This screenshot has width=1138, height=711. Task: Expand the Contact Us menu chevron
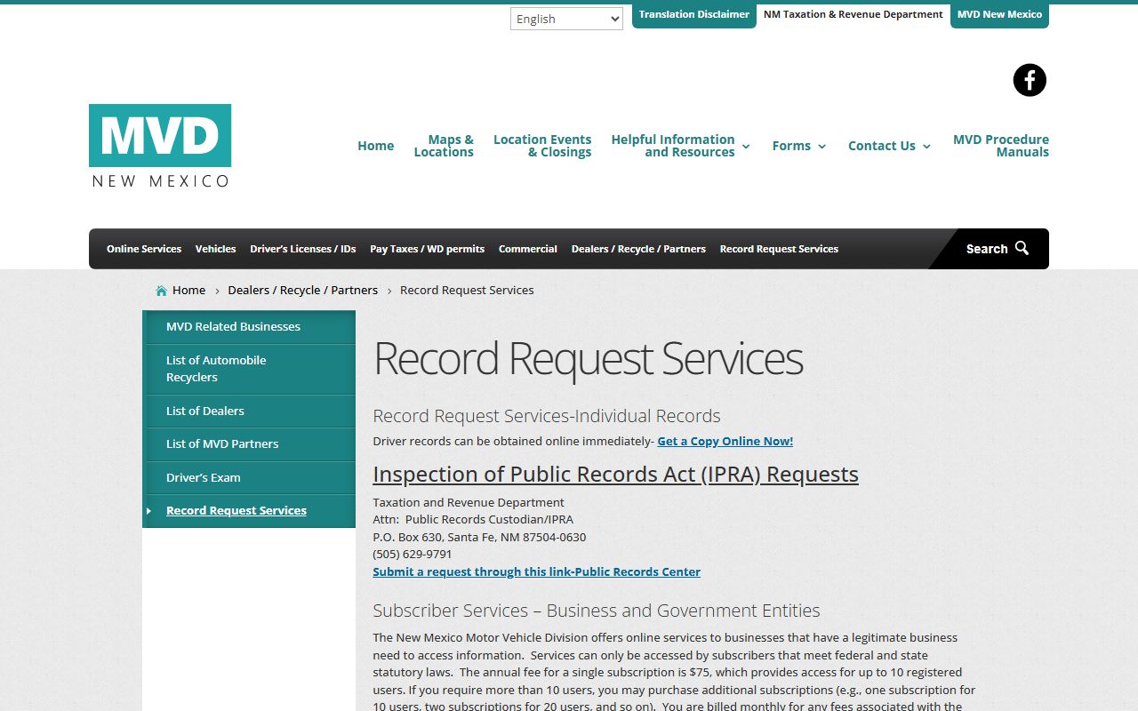point(926,147)
